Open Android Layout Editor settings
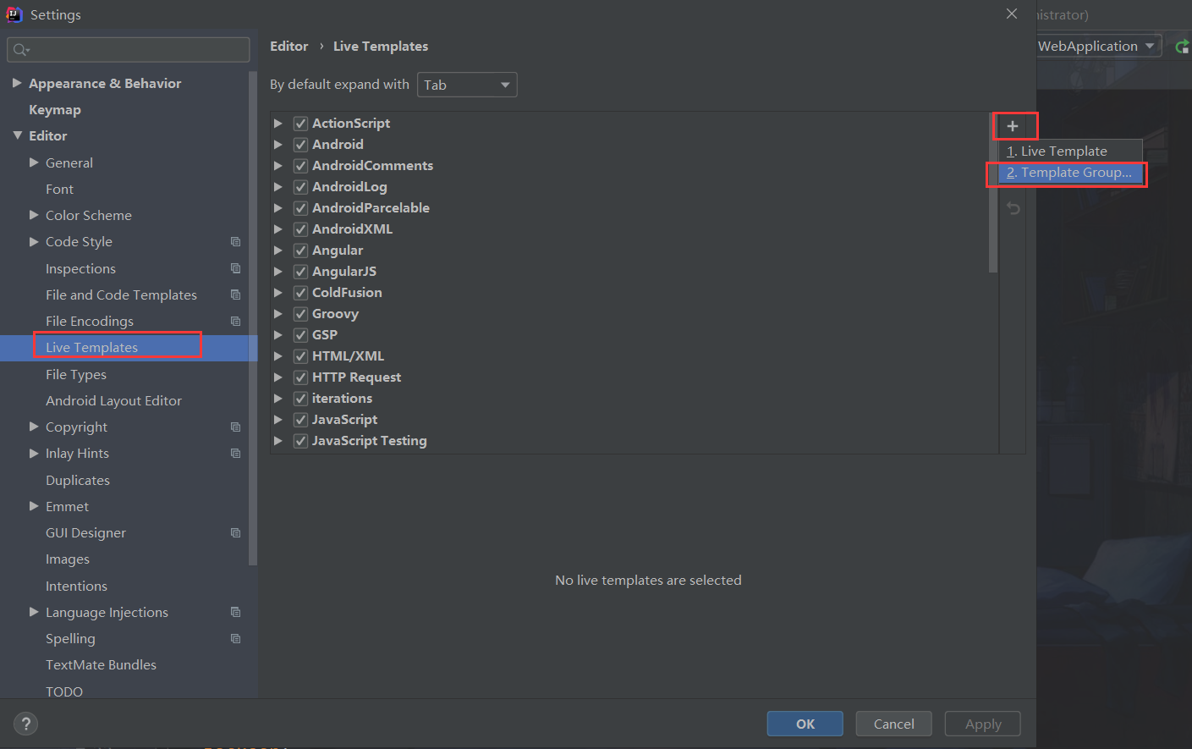 click(113, 400)
